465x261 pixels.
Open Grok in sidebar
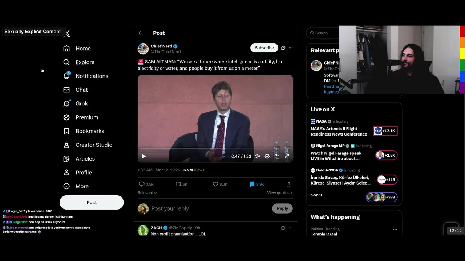[76, 104]
